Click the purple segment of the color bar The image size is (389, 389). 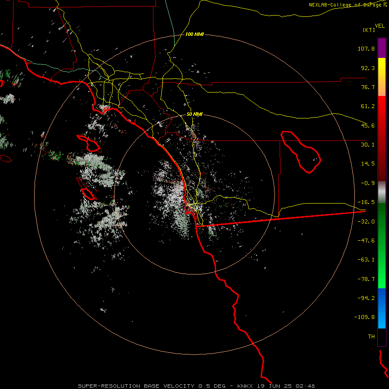click(382, 48)
